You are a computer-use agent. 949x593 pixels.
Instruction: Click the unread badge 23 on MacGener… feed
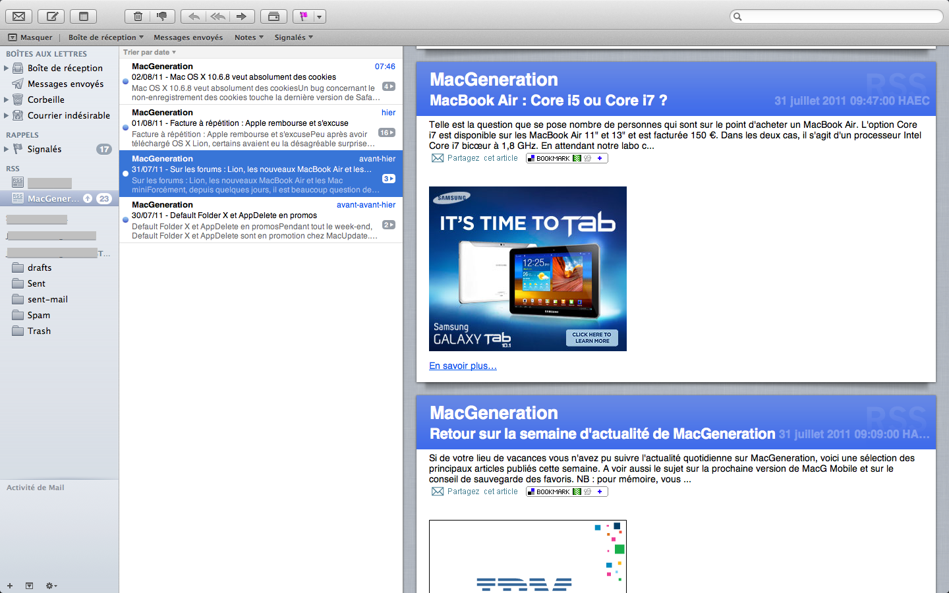tap(104, 198)
